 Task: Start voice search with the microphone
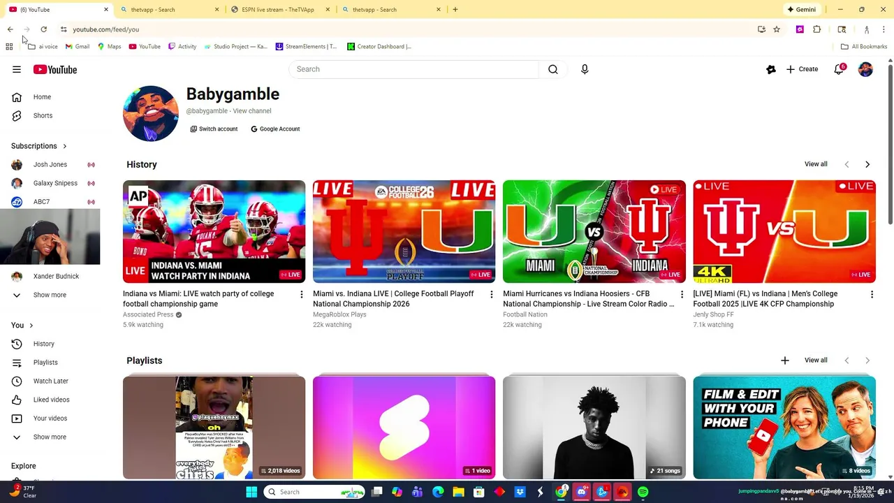pos(585,69)
